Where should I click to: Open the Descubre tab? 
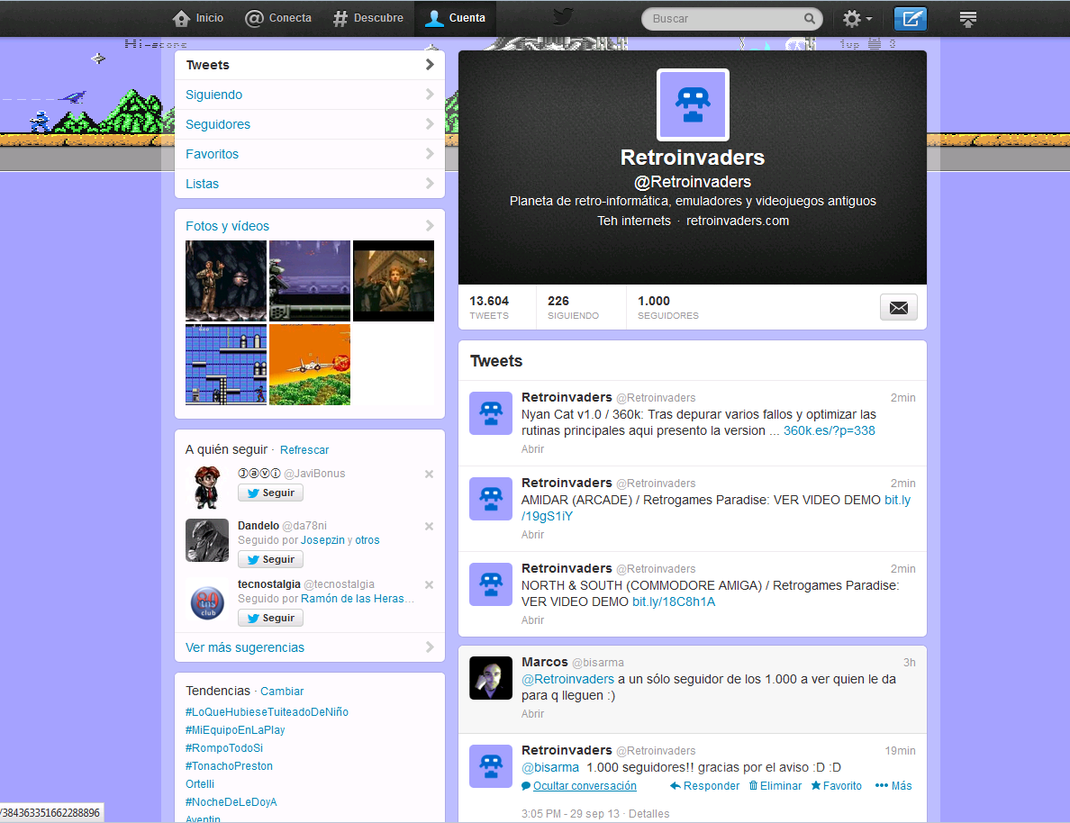[367, 18]
